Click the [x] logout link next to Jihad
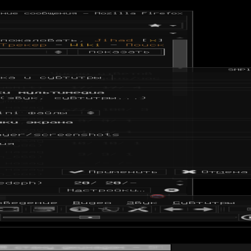The image size is (251, 251). (152, 40)
